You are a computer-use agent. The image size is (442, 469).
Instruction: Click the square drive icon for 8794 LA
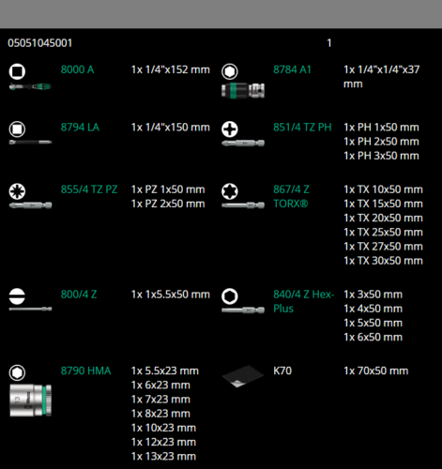click(x=17, y=129)
